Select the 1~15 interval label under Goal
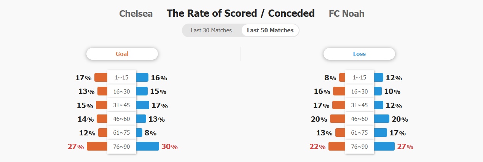The width and height of the screenshot is (483, 162). point(122,78)
